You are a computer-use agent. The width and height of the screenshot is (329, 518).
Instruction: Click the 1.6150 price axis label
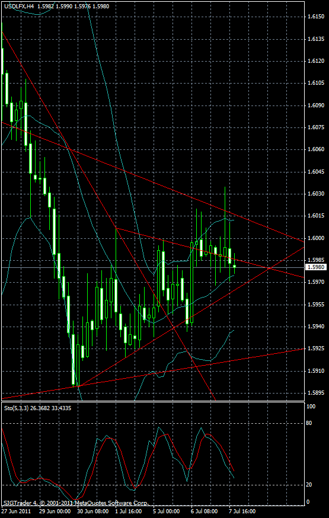click(315, 16)
